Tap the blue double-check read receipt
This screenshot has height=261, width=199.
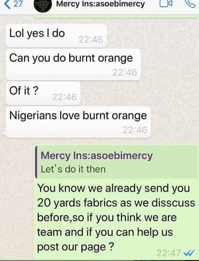click(x=189, y=253)
